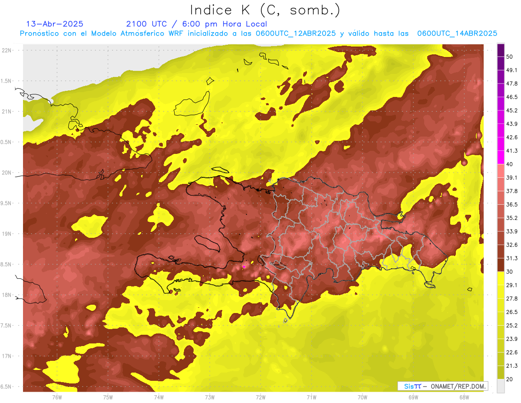This screenshot has width=521, height=403.
Task: Click the longitude label '68W'
Action: click(464, 397)
